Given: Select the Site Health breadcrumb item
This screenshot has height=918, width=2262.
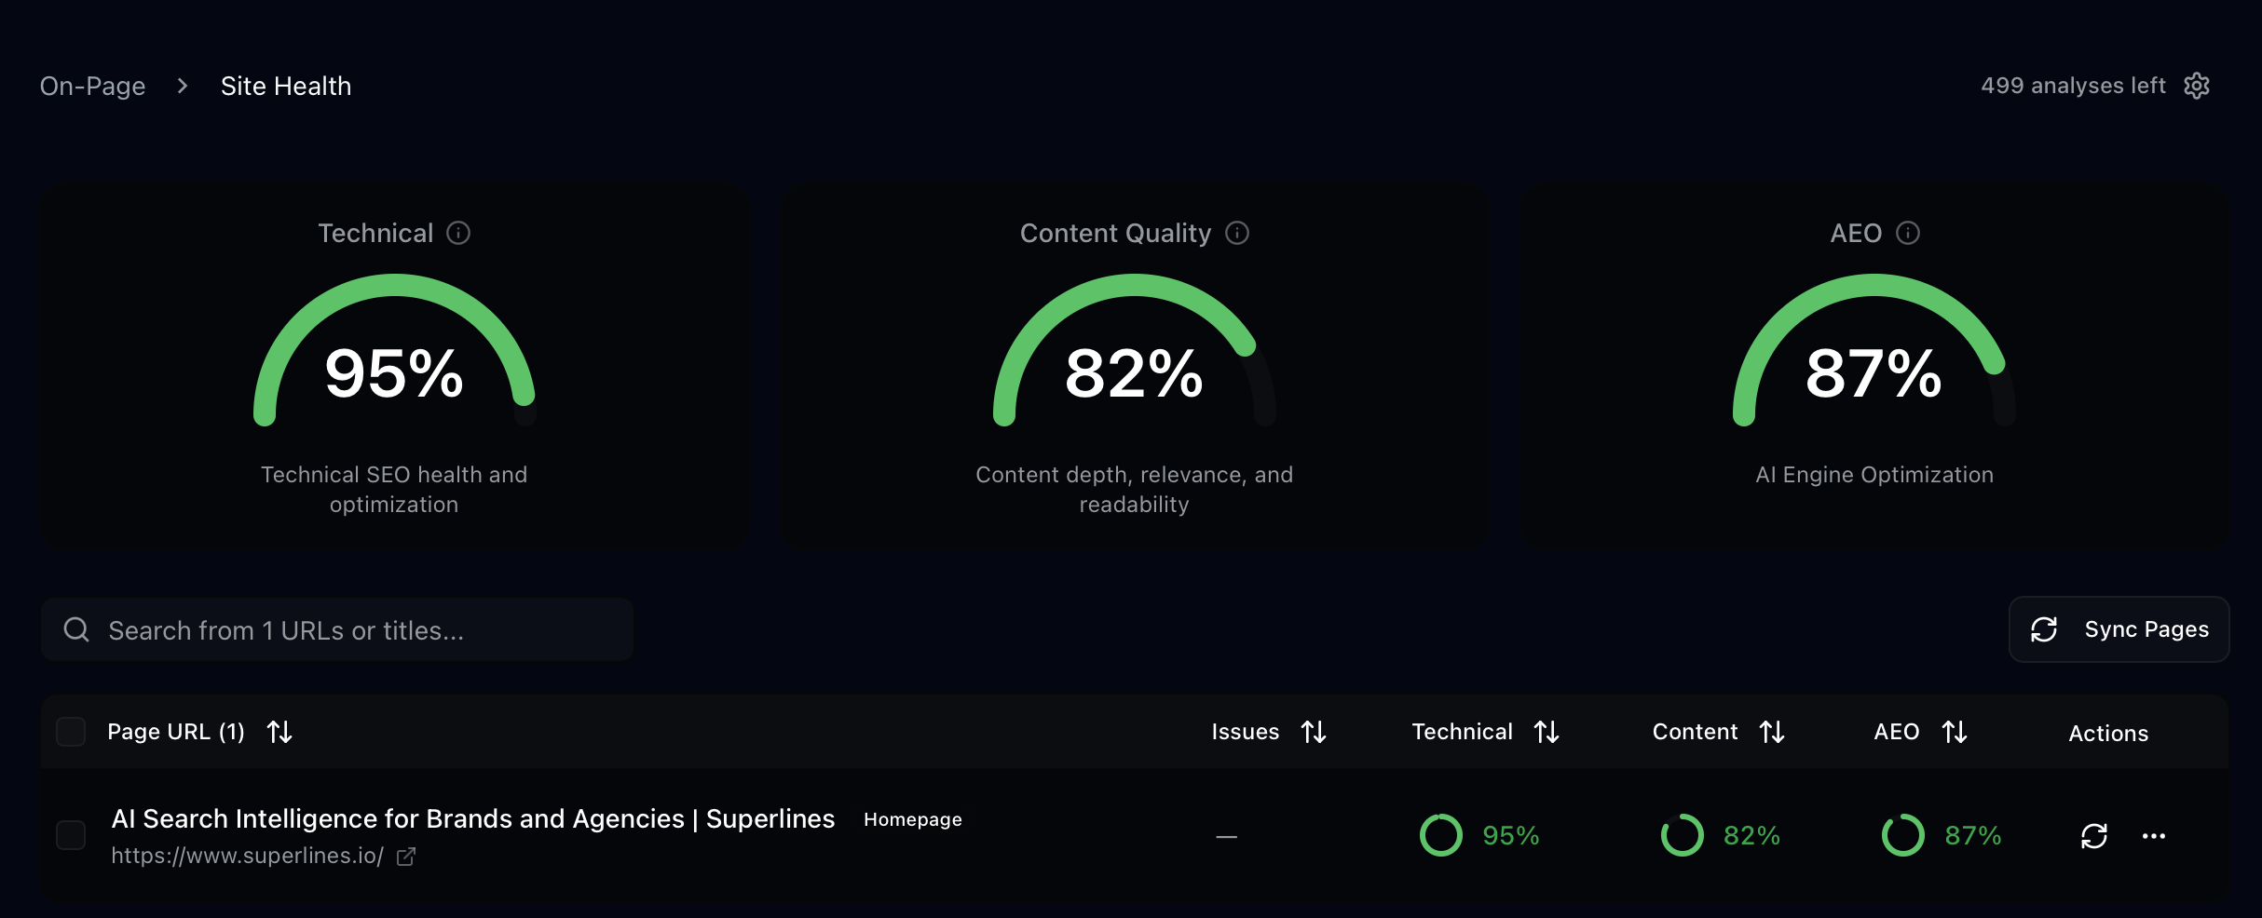Looking at the screenshot, I should [285, 86].
